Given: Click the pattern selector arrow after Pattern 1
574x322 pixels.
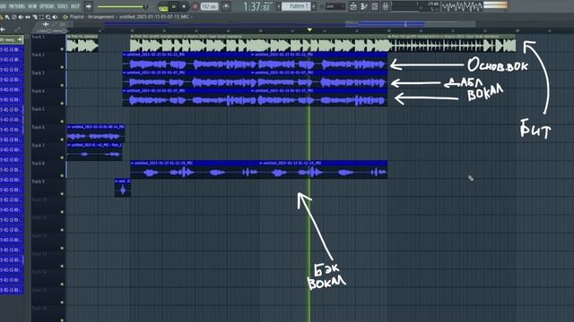Looking at the screenshot, I should coord(314,6).
